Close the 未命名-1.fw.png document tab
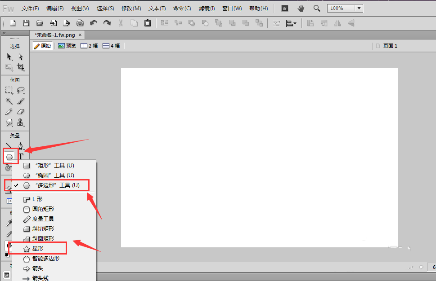The height and width of the screenshot is (281, 436). [80, 35]
